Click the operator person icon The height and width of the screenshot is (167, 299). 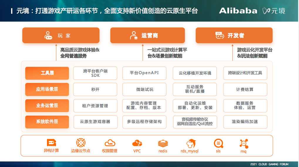click(x=134, y=36)
